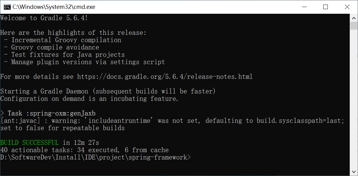This screenshot has width=358, height=176.
Task: Click the scrollbar down arrow
Action: point(354,171)
